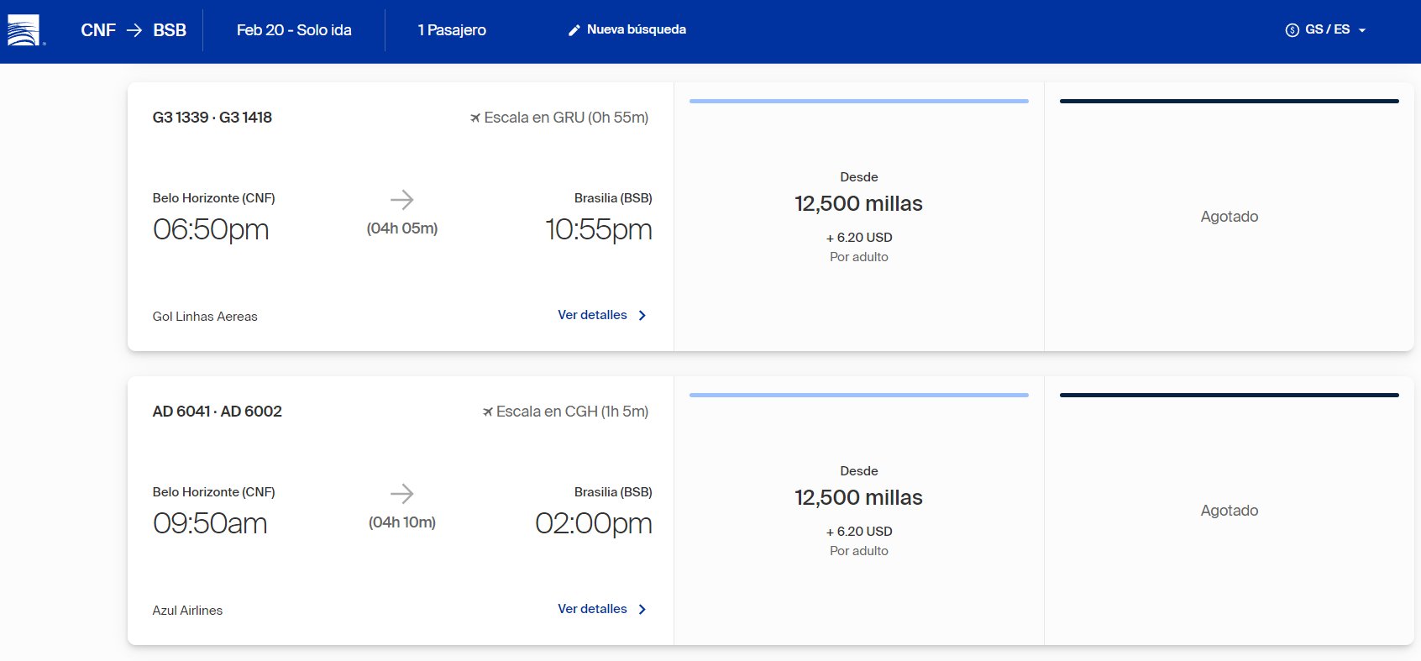Viewport: 1421px width, 661px height.
Task: Click the BSB destination code in the header
Action: (x=170, y=30)
